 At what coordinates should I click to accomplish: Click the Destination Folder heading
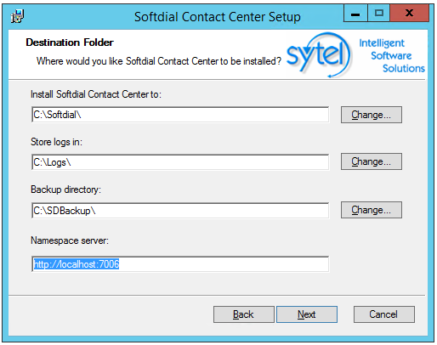(x=70, y=42)
